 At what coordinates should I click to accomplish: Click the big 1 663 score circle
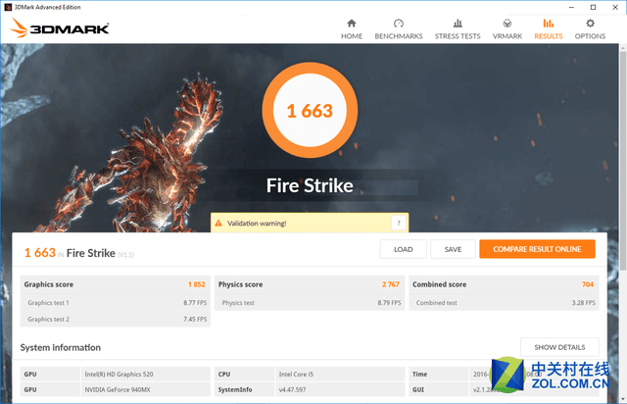310,110
